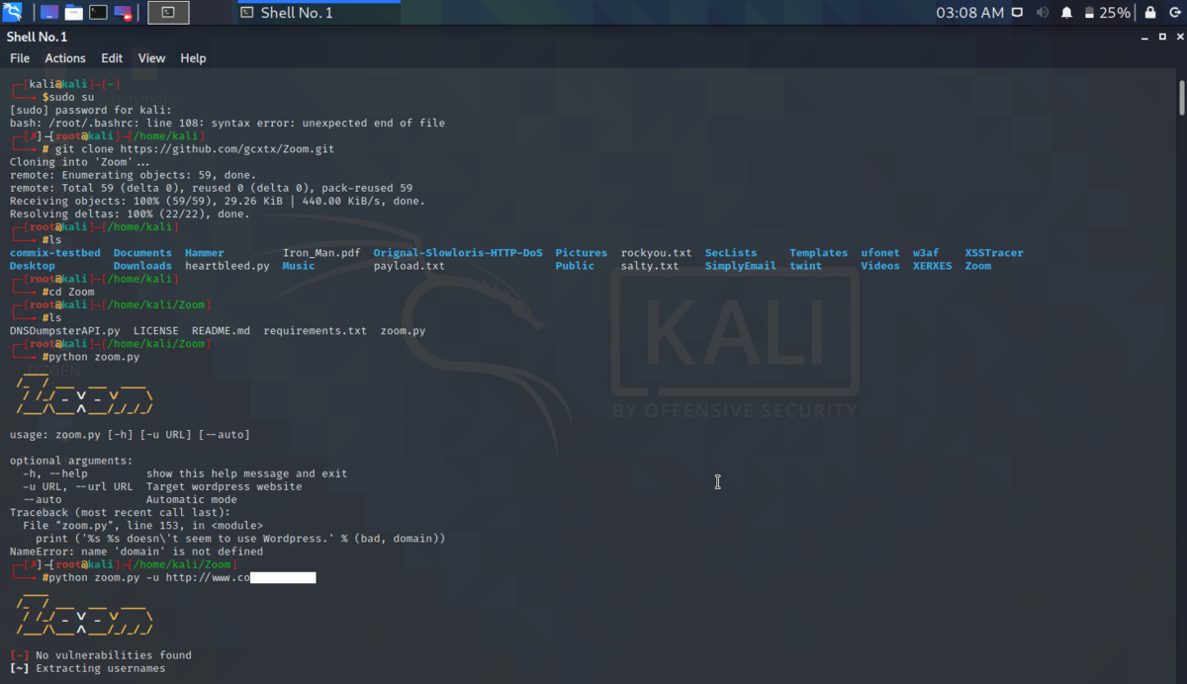Click the terminal vertical scrollbar
The height and width of the screenshot is (684, 1187).
pos(1181,97)
